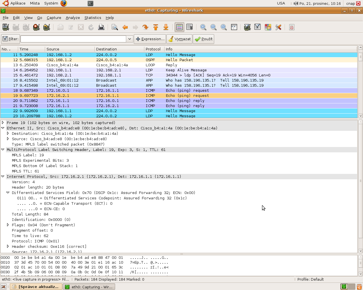Open the preferences tools icon
This screenshot has height=290, width=363.
pyautogui.click(x=278, y=27)
